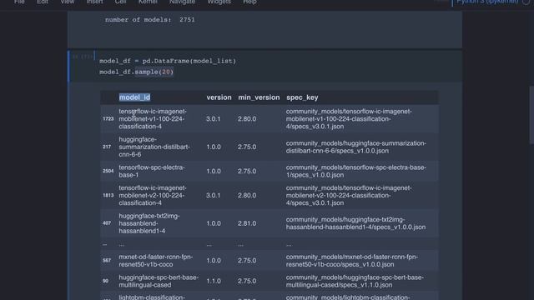Click the hassanblend1-4 spec_key cell
Viewport: 534px width, 300px height.
[355, 223]
